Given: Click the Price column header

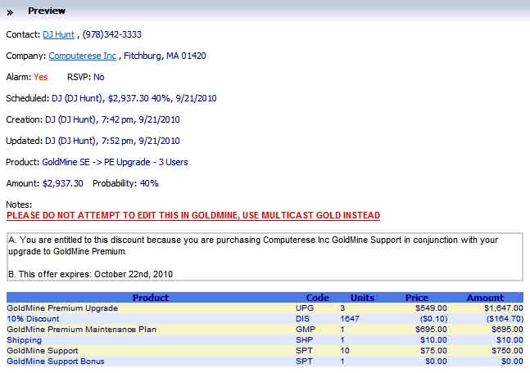Looking at the screenshot, I should point(417,298).
